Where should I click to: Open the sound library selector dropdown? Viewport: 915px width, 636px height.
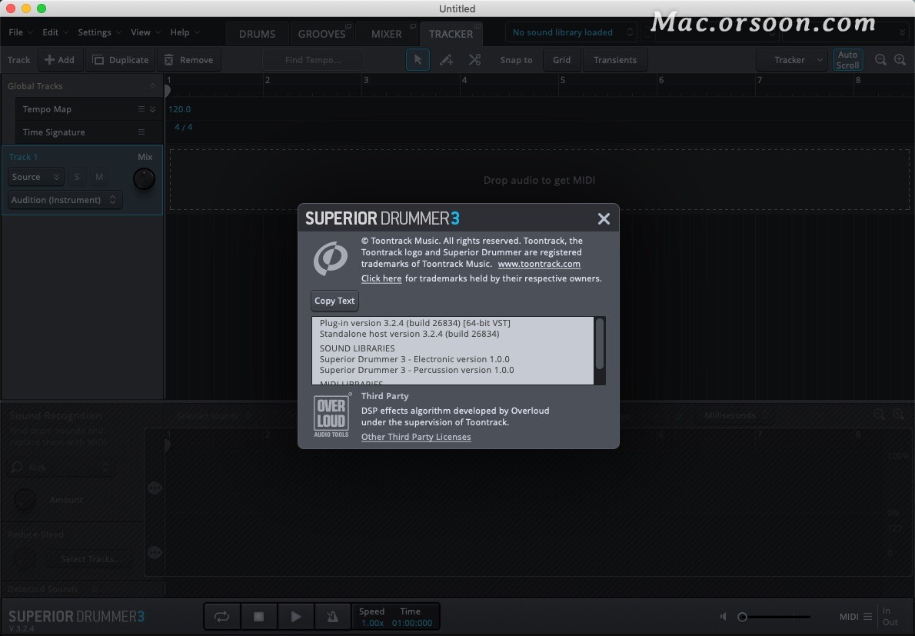click(571, 32)
